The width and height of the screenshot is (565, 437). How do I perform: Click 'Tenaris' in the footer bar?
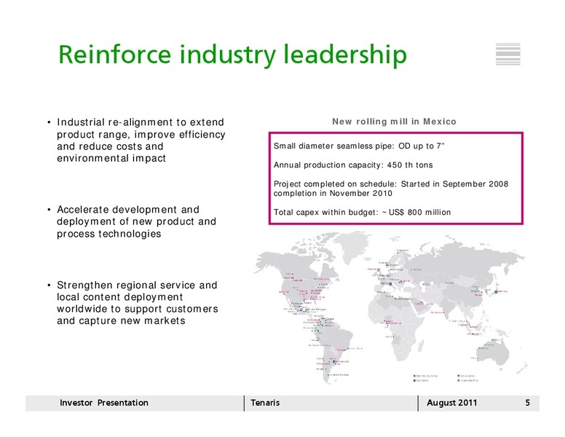(265, 403)
